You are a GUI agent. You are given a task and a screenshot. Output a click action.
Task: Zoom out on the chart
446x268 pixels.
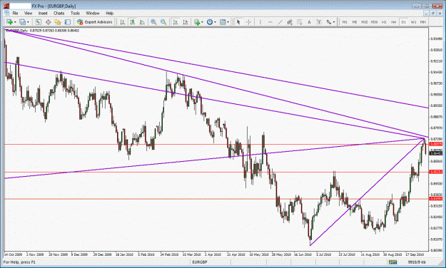pos(163,22)
